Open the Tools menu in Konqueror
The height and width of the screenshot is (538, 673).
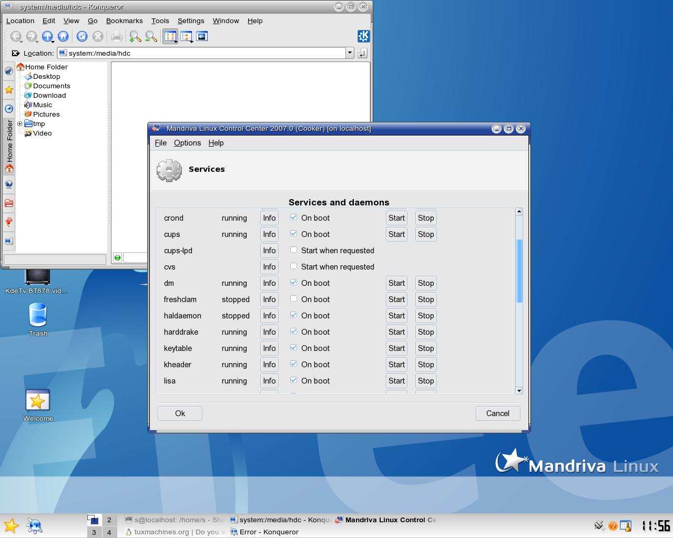pos(160,21)
